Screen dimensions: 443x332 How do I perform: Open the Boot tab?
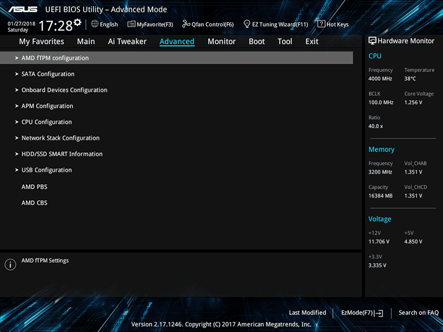click(256, 41)
